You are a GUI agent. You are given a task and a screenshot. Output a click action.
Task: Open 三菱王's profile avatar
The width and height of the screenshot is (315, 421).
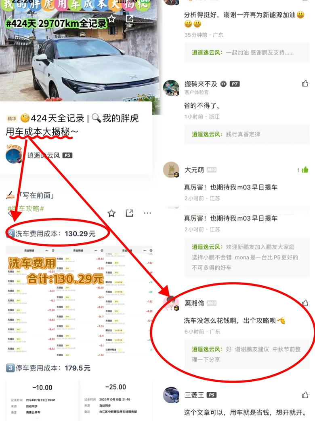point(171,395)
